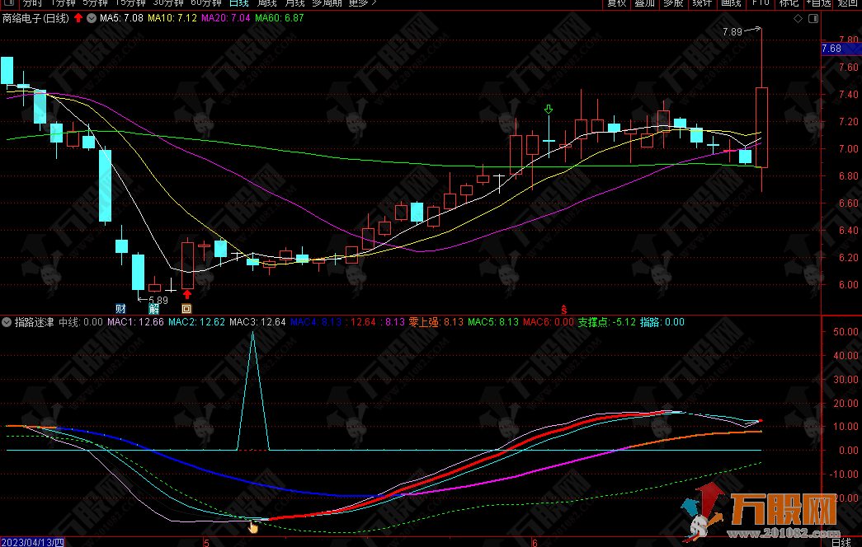
Task: Click the 日线 label at bottom-right
Action: [841, 543]
